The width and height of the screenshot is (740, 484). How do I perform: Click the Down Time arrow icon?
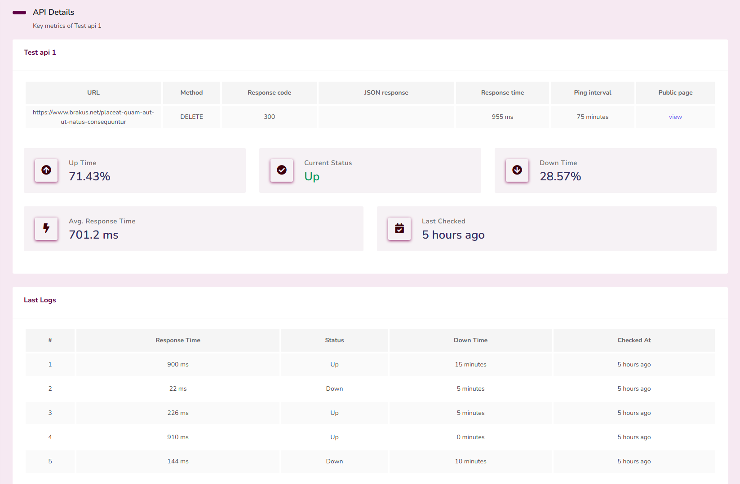517,170
